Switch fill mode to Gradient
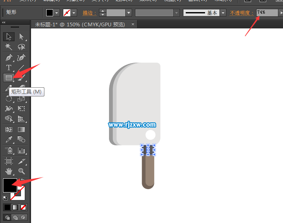The width and height of the screenshot is (283, 223). 15,207
